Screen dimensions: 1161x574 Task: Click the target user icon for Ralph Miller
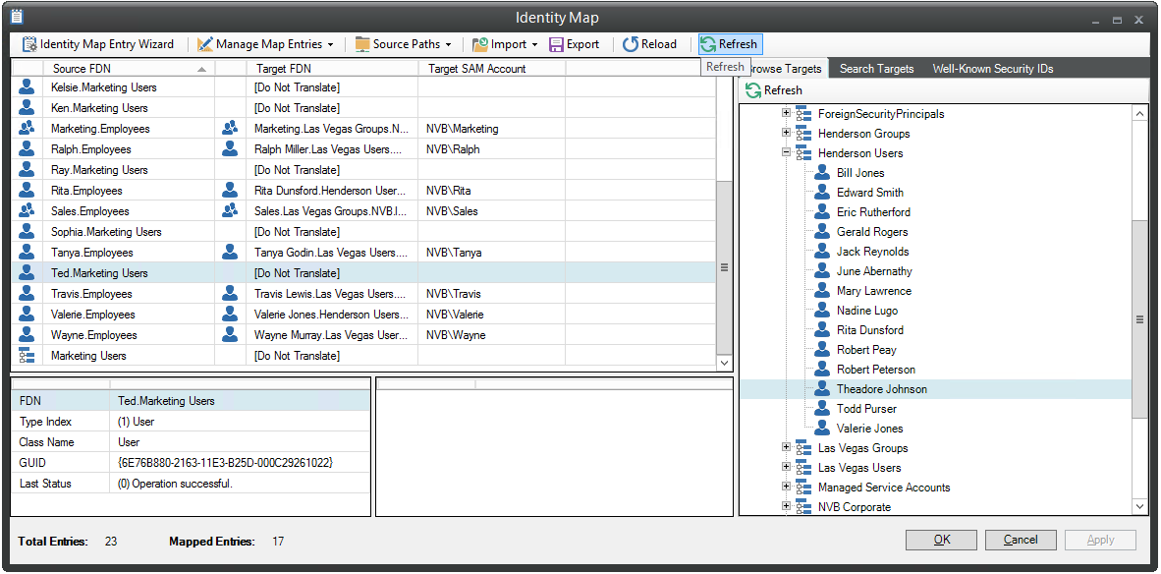click(230, 148)
